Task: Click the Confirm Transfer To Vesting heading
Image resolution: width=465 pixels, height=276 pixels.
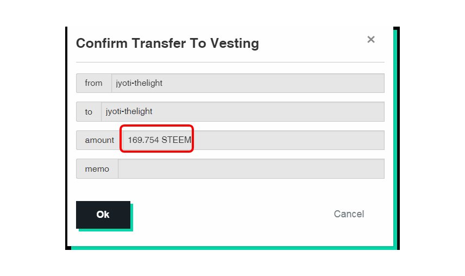Action: point(167,43)
